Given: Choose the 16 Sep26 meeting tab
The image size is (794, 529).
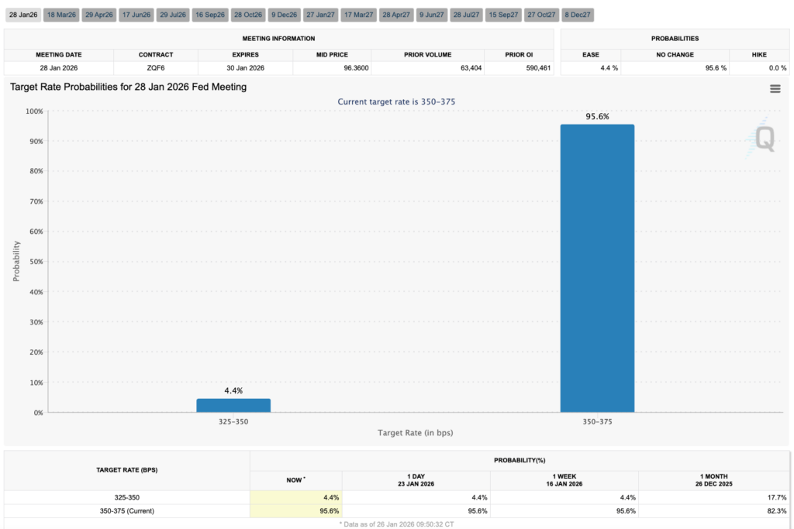Looking at the screenshot, I should pyautogui.click(x=209, y=15).
